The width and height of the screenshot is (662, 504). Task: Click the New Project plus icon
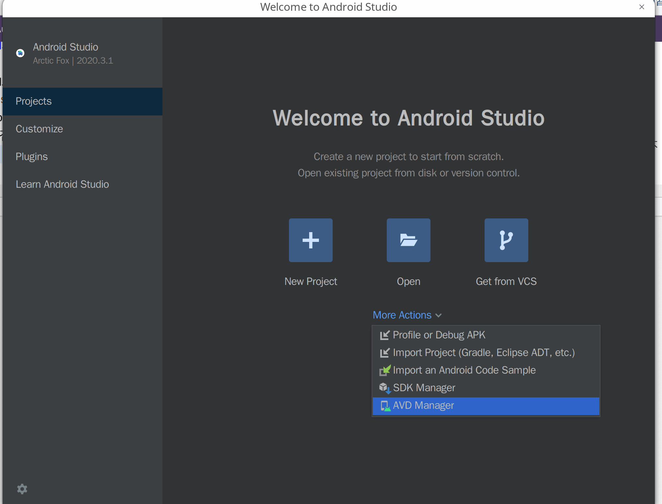(310, 240)
